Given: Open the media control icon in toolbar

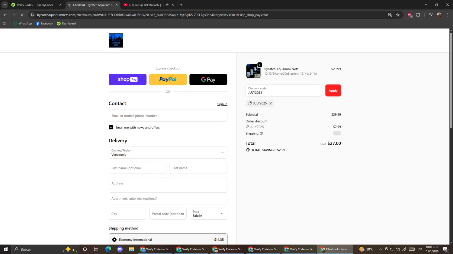Looking at the screenshot, I should (x=431, y=15).
